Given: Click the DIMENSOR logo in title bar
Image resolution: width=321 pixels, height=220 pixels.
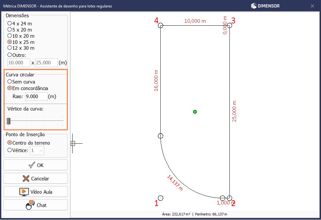Looking at the screenshot, I should pyautogui.click(x=265, y=6).
